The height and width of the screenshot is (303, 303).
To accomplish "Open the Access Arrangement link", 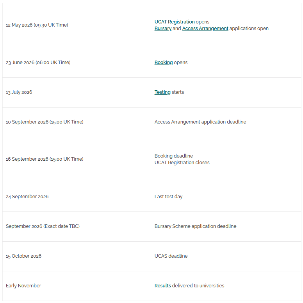I will click(205, 29).
